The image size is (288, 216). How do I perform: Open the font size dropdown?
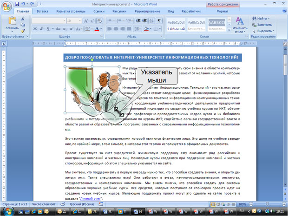coord(80,21)
